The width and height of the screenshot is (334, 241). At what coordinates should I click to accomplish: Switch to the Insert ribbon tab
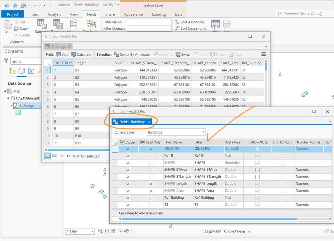(x=34, y=14)
